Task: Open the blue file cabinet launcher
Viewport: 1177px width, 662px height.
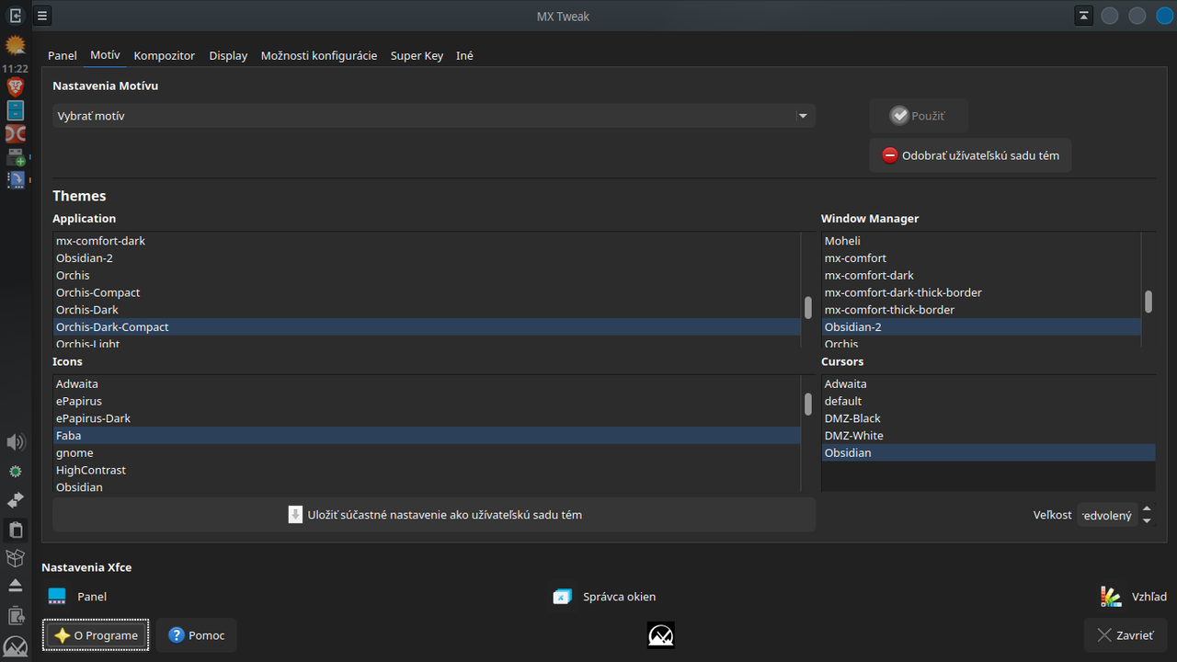Action: pyautogui.click(x=15, y=111)
